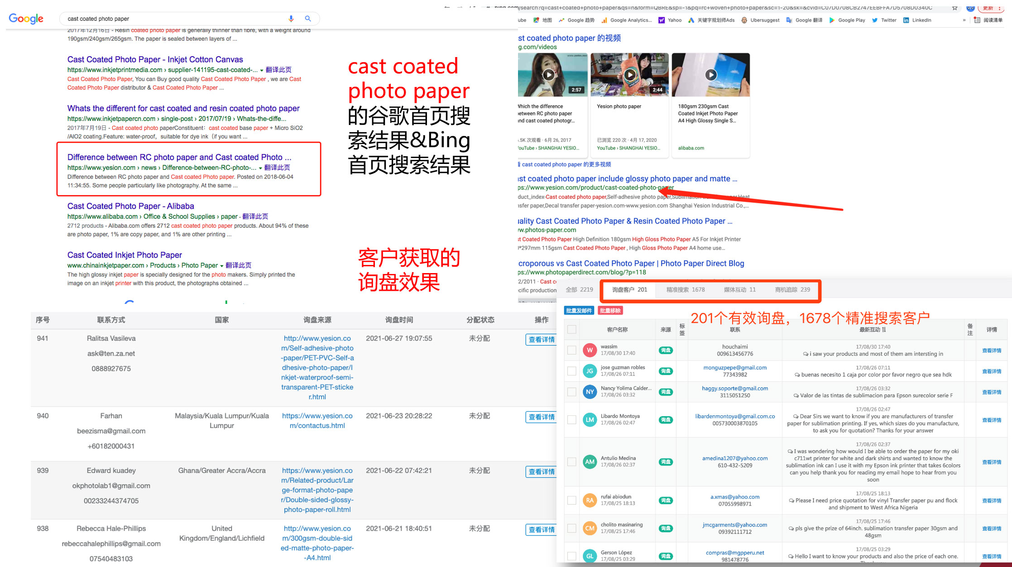Open monguzpepe@gmail.com email link
This screenshot has width=1012, height=567.
pyautogui.click(x=735, y=368)
